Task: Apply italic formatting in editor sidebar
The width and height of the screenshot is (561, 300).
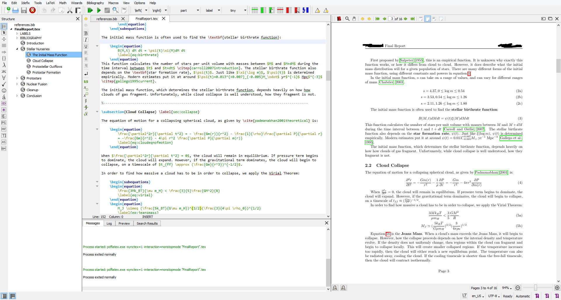Action: [86, 40]
